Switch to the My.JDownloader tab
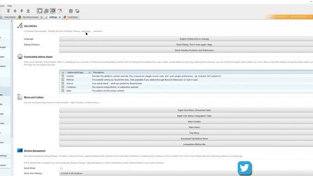This screenshot has width=313, height=176. click(x=30, y=17)
